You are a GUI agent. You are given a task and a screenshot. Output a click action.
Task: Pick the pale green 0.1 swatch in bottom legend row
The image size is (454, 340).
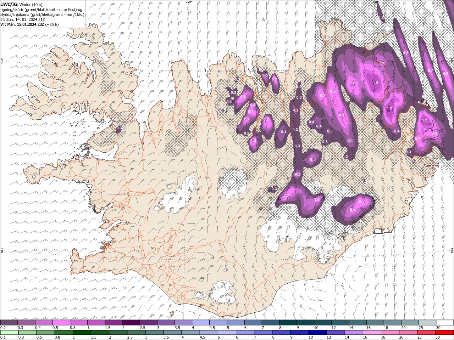(x=9, y=333)
